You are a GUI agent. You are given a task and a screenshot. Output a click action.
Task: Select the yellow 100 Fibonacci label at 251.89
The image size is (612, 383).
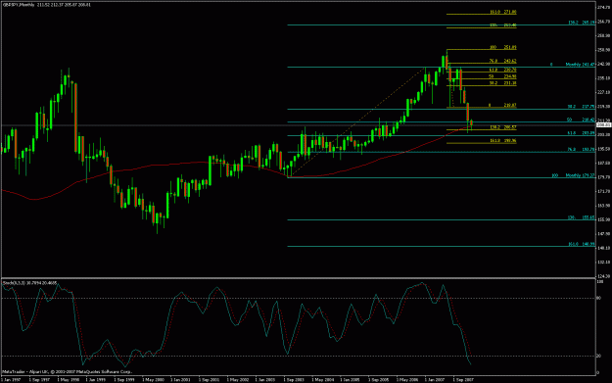[503, 47]
